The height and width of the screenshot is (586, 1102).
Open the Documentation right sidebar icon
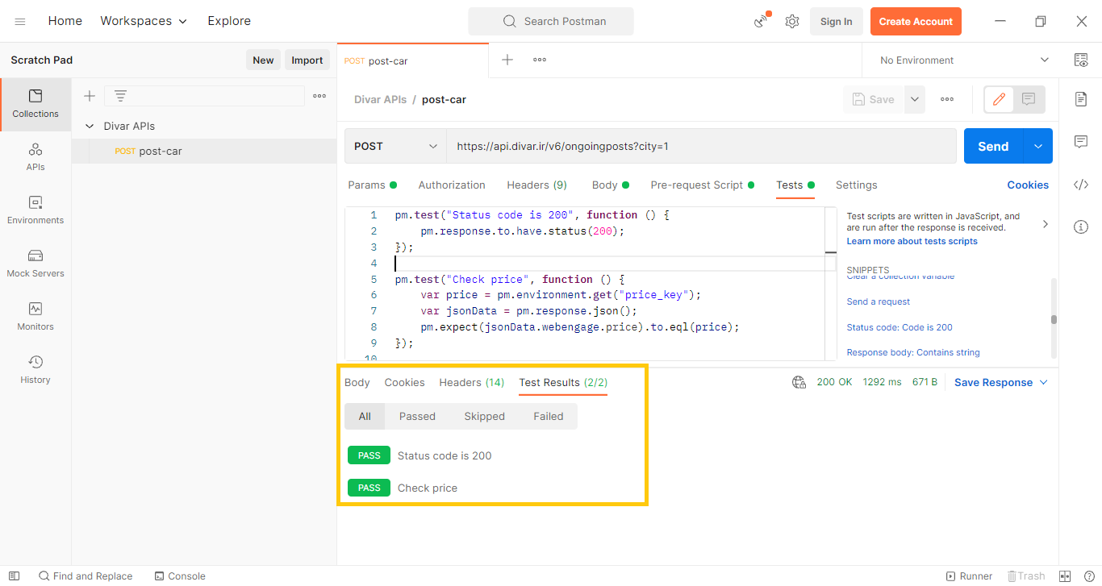pos(1081,98)
